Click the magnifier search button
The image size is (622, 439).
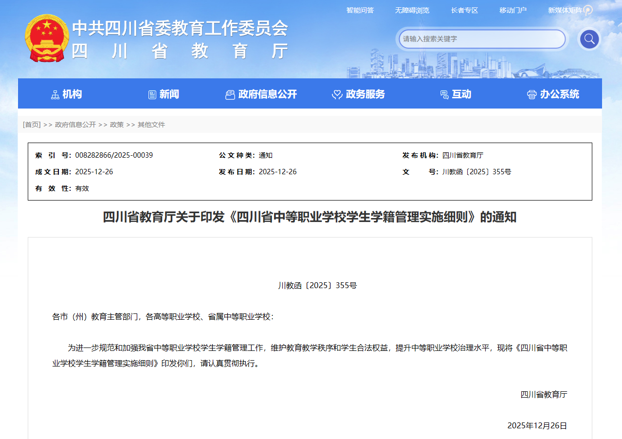(x=589, y=39)
